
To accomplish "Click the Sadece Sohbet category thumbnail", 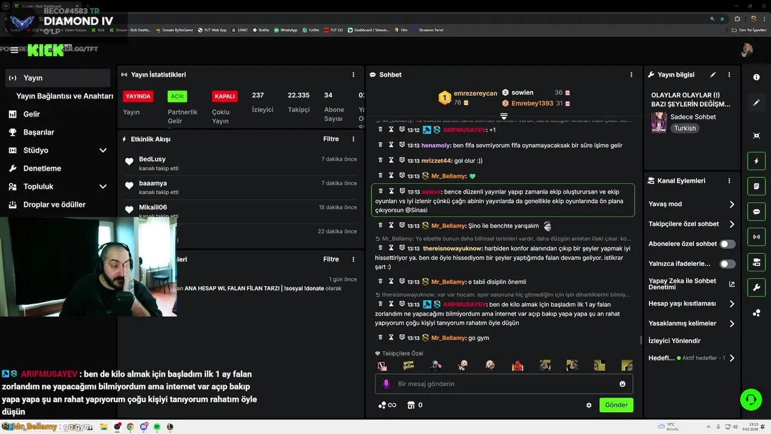I will (659, 122).
